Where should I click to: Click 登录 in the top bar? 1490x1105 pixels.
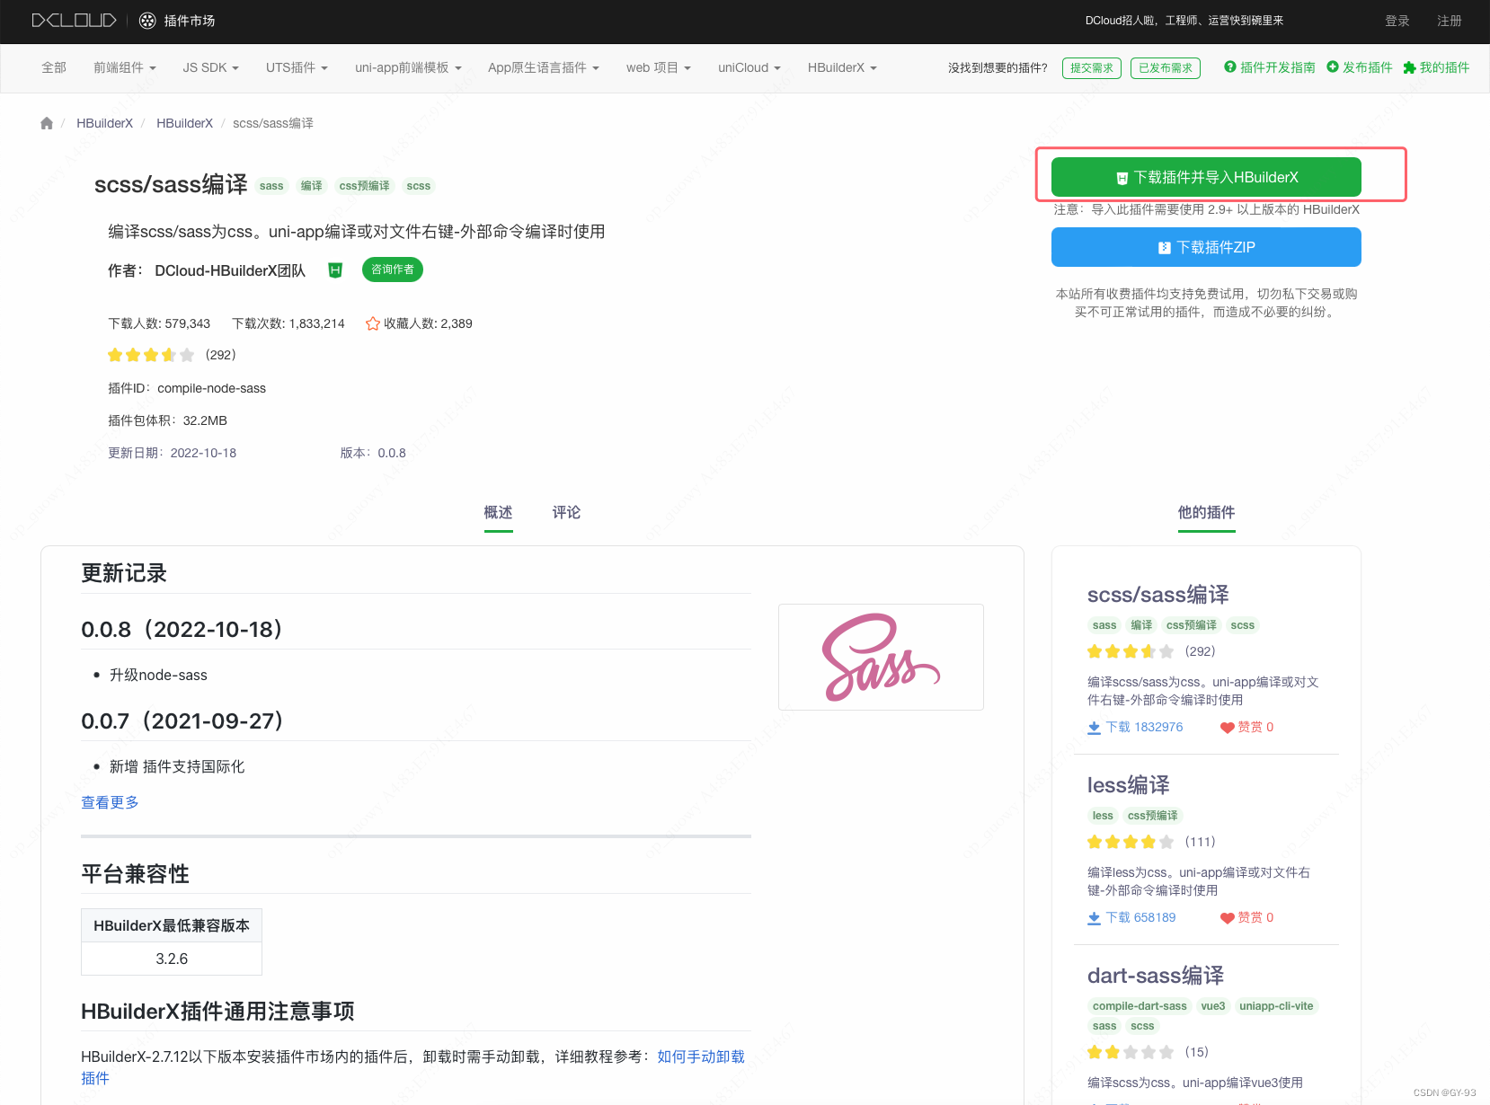(1397, 21)
